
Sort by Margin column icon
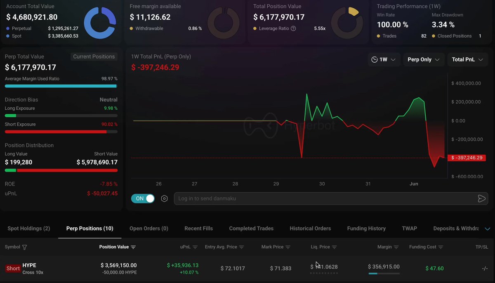(396, 247)
